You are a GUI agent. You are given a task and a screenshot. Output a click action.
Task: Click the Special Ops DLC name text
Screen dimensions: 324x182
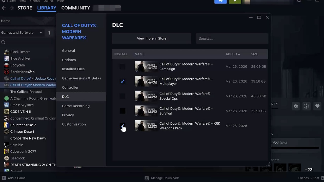(186, 96)
